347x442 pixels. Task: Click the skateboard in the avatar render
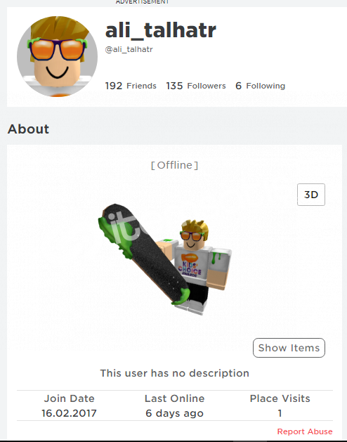(x=144, y=254)
